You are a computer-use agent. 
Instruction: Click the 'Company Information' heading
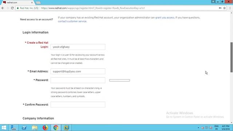click(38, 118)
